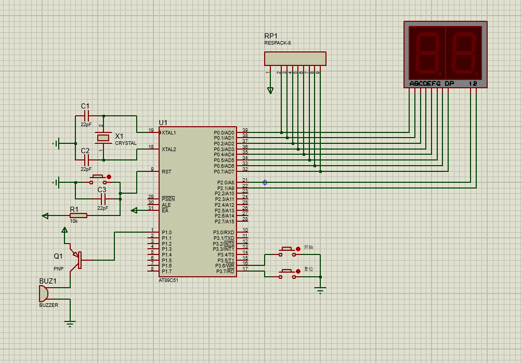522x363 pixels.
Task: Click the ABCDEFG segment label on the display
Action: [425, 84]
